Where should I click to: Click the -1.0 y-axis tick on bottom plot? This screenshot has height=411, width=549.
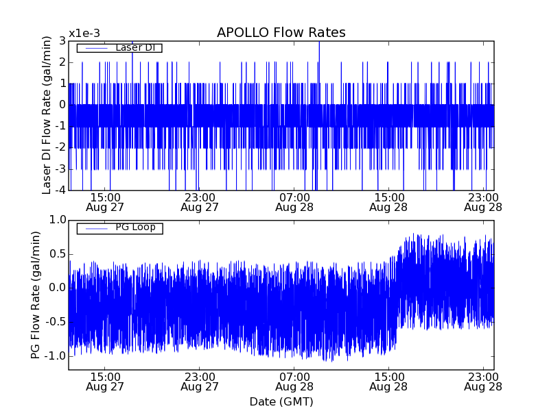point(55,356)
